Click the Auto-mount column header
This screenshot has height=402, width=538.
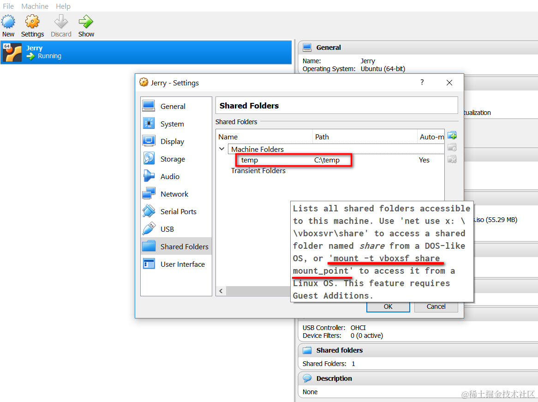coord(431,137)
